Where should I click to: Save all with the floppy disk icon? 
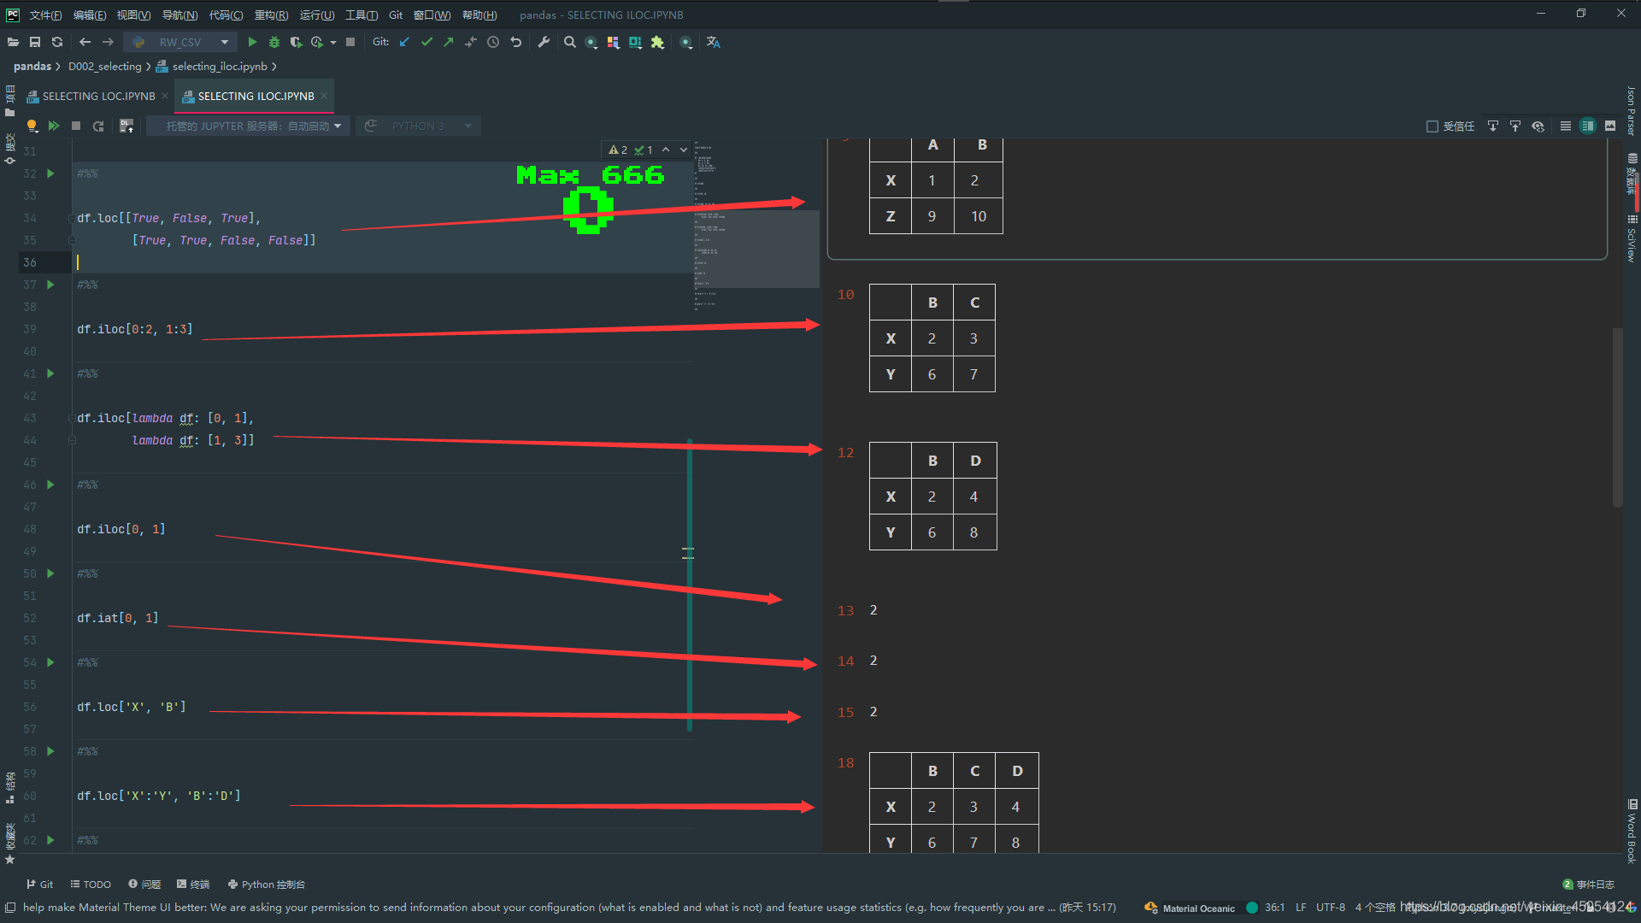(35, 42)
